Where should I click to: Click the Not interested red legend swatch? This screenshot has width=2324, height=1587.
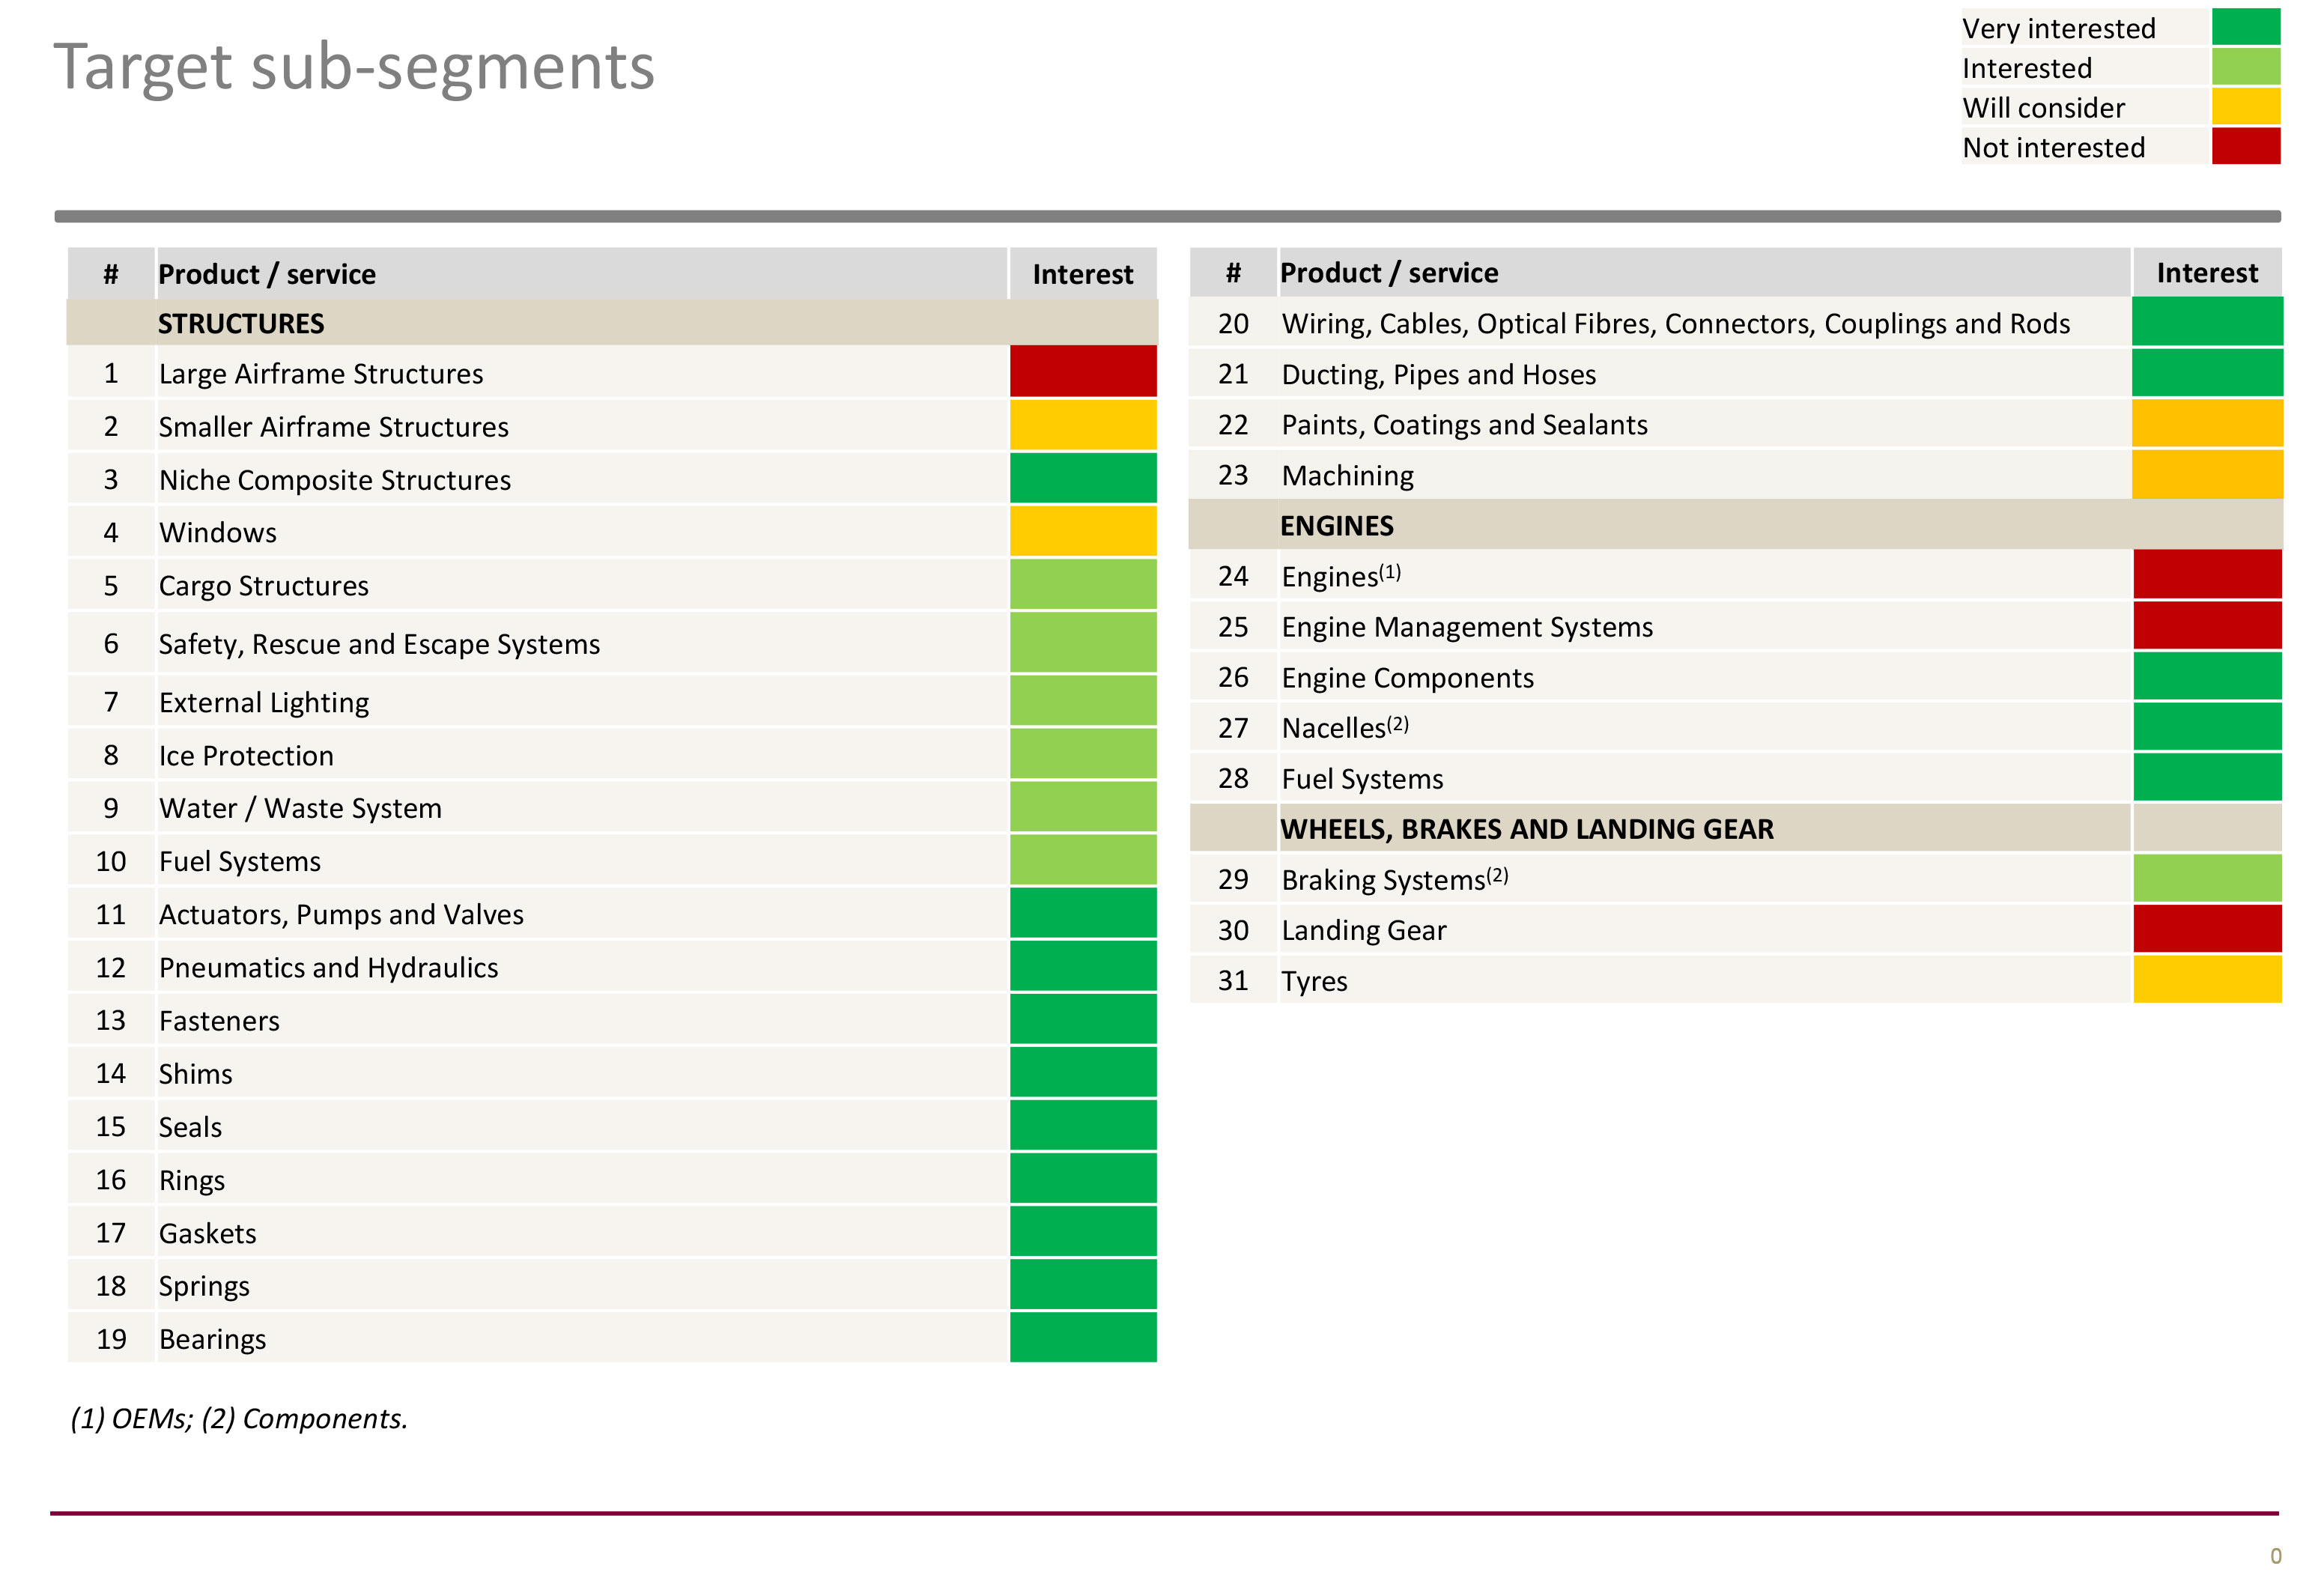(2245, 147)
